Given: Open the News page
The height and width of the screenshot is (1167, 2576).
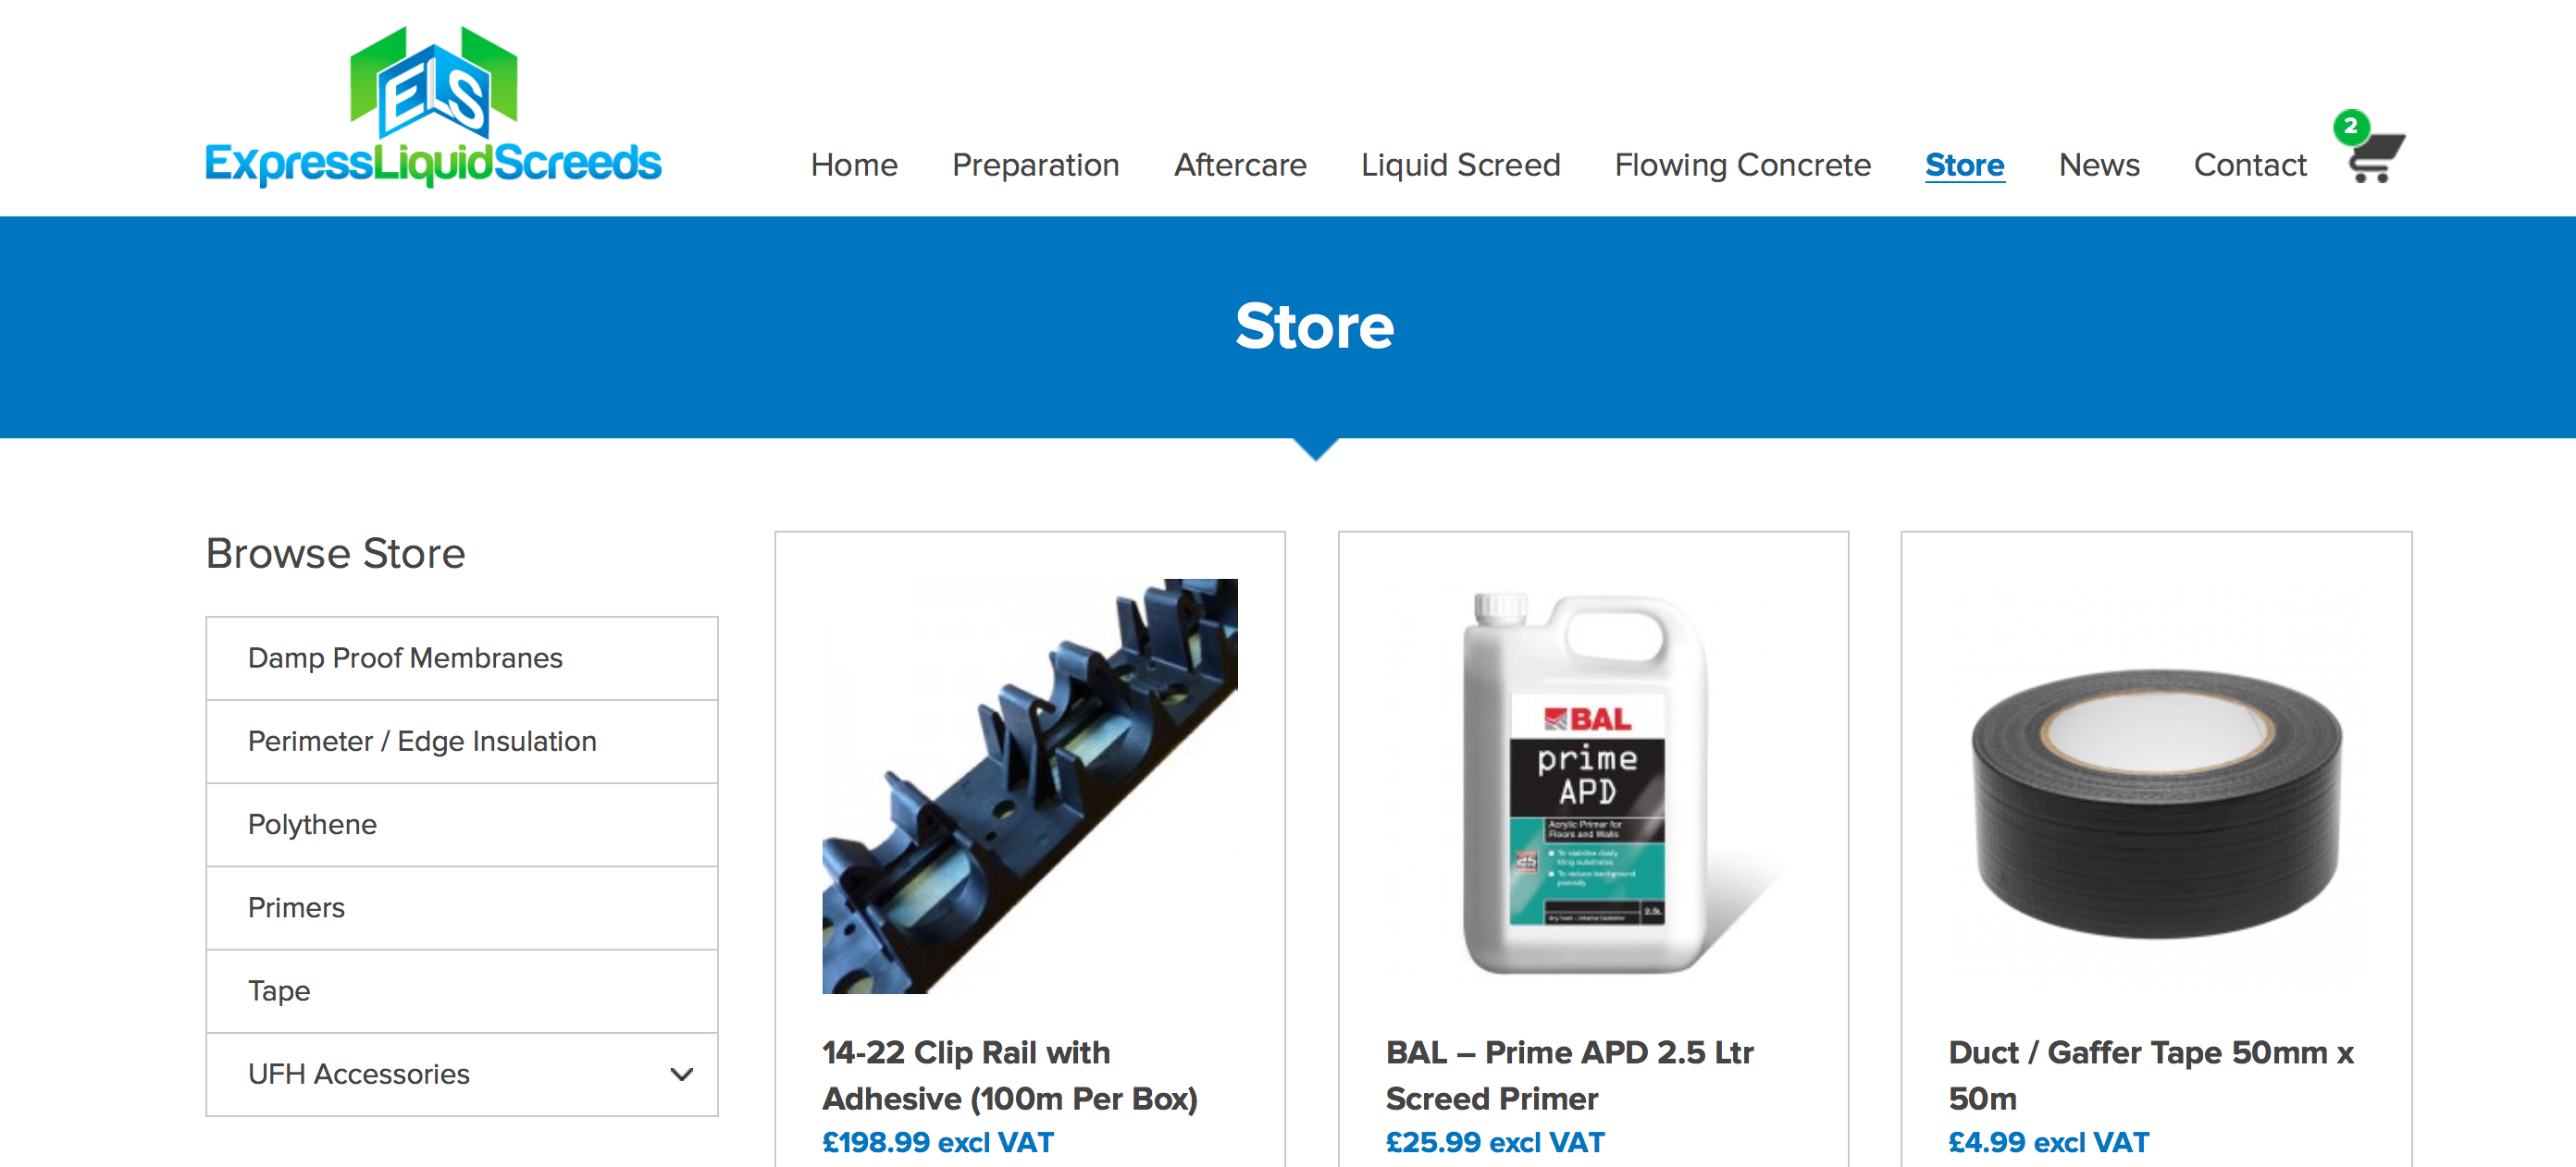Looking at the screenshot, I should click(2098, 165).
